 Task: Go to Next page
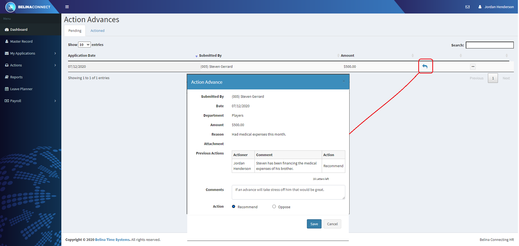[x=506, y=78]
